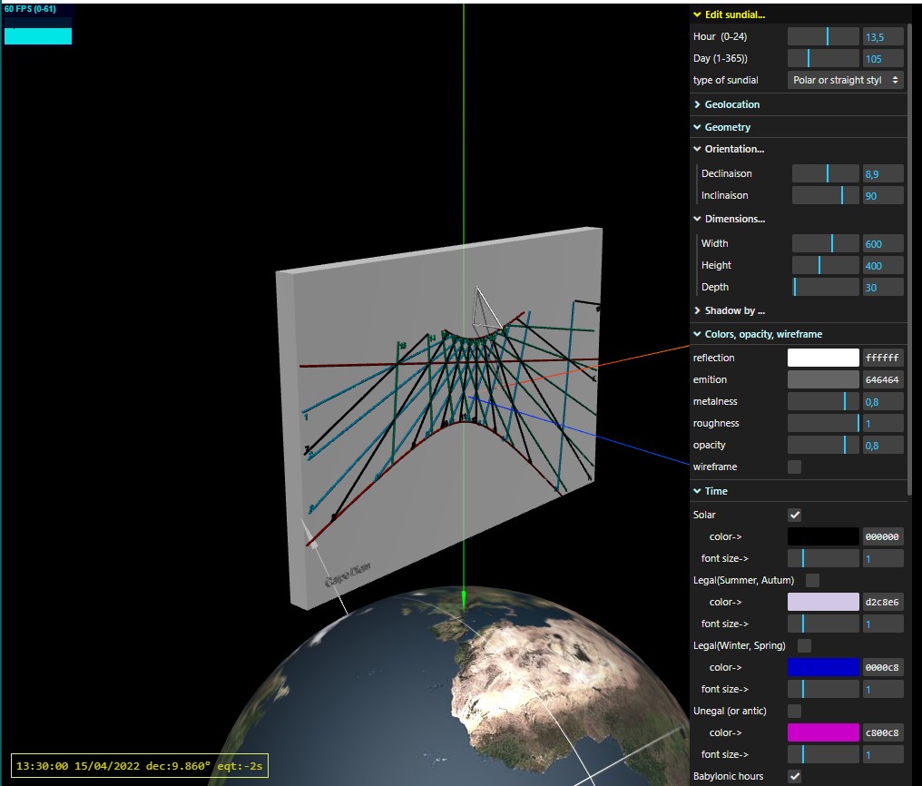Image resolution: width=922 pixels, height=786 pixels.
Task: Open the reflection white color swatch
Action: click(x=823, y=358)
